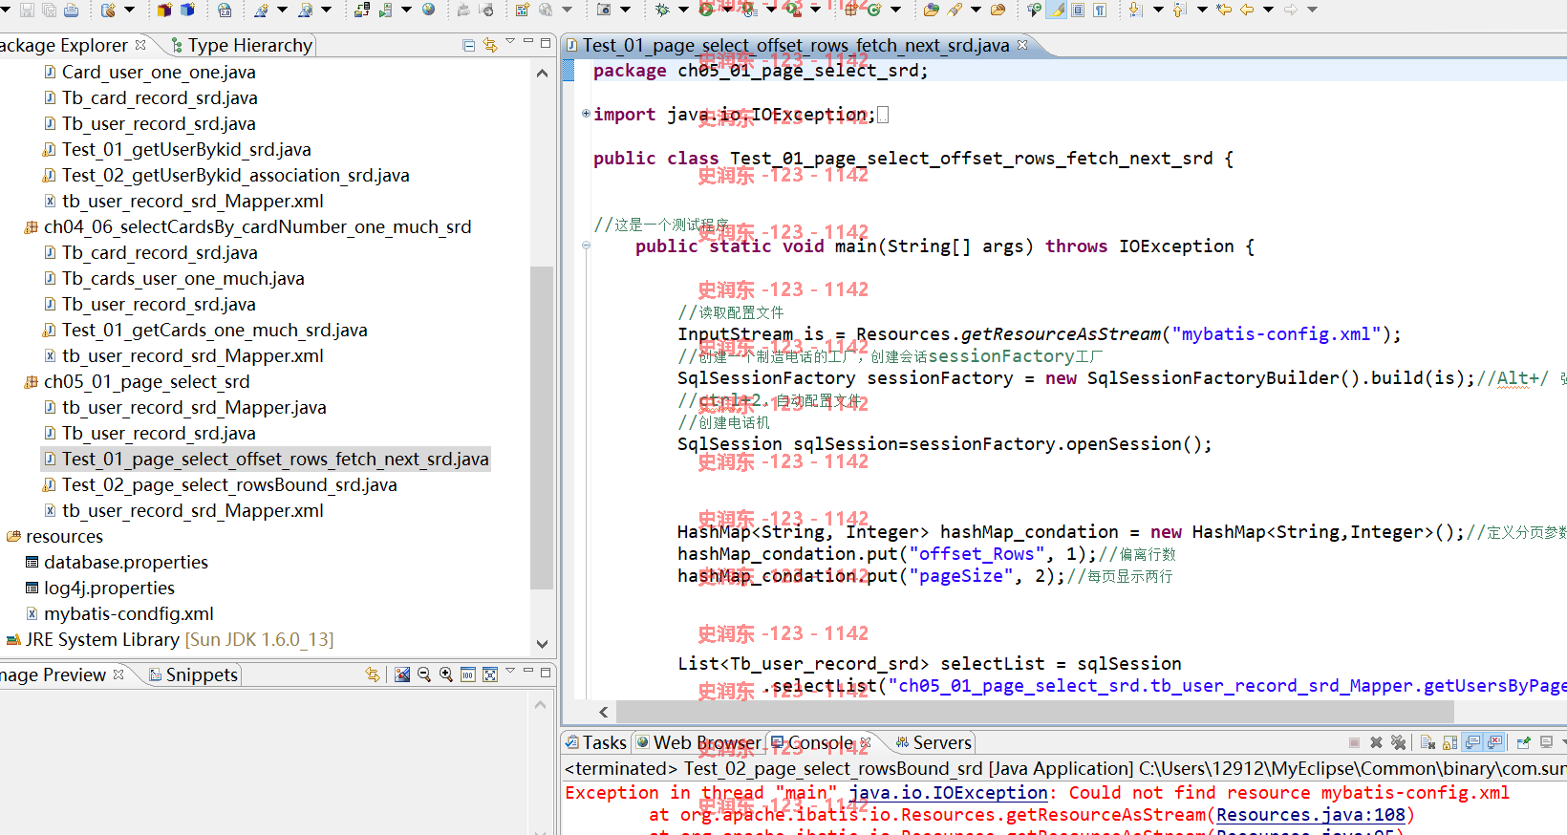Click the Print toolbar icon
The image size is (1567, 835).
coord(72,10)
